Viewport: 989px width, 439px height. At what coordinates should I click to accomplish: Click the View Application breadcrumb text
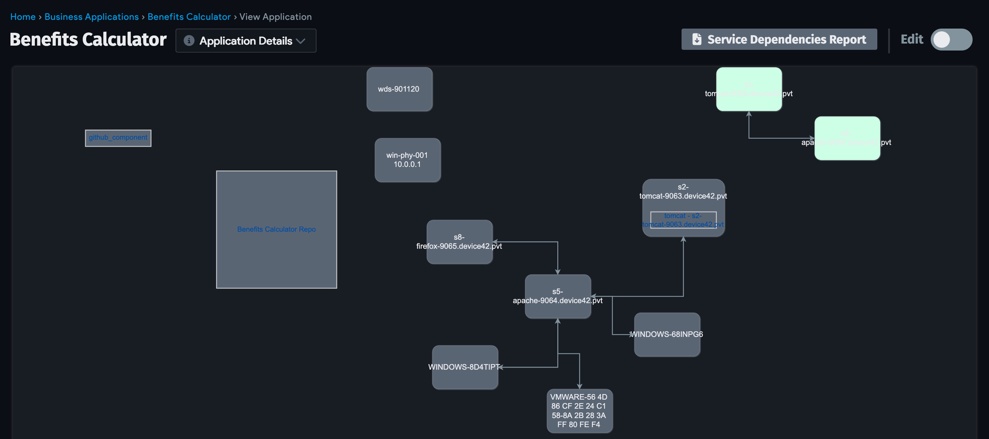click(x=275, y=17)
